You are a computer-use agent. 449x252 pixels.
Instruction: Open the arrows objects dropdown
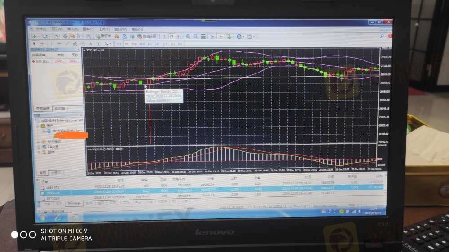[x=110, y=44]
